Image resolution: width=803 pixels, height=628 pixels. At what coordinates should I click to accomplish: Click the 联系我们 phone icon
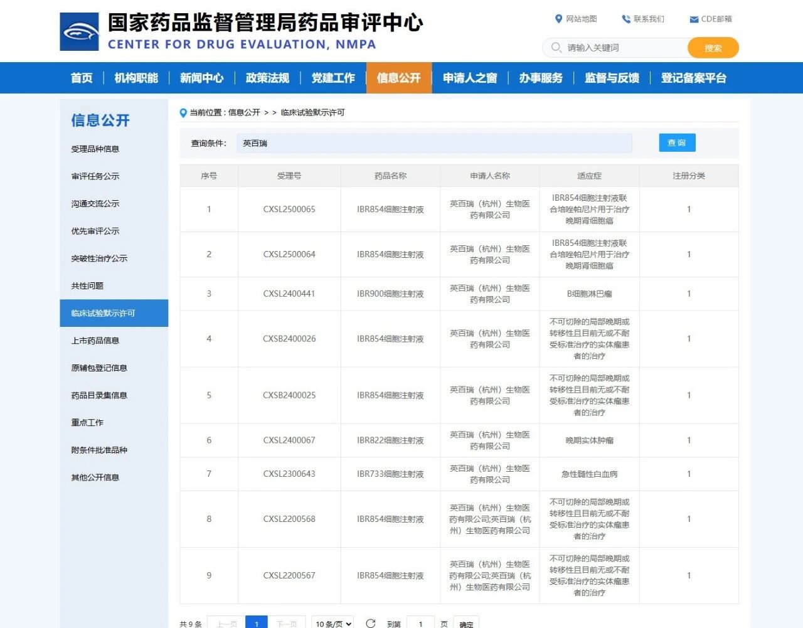(625, 19)
